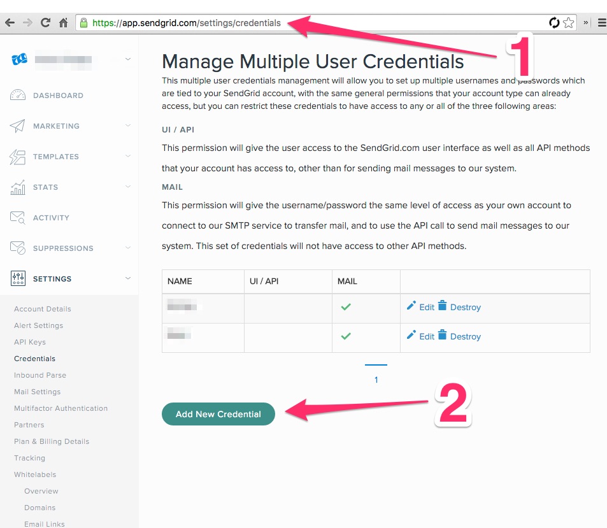Open the Suppressions menu item

(x=63, y=248)
